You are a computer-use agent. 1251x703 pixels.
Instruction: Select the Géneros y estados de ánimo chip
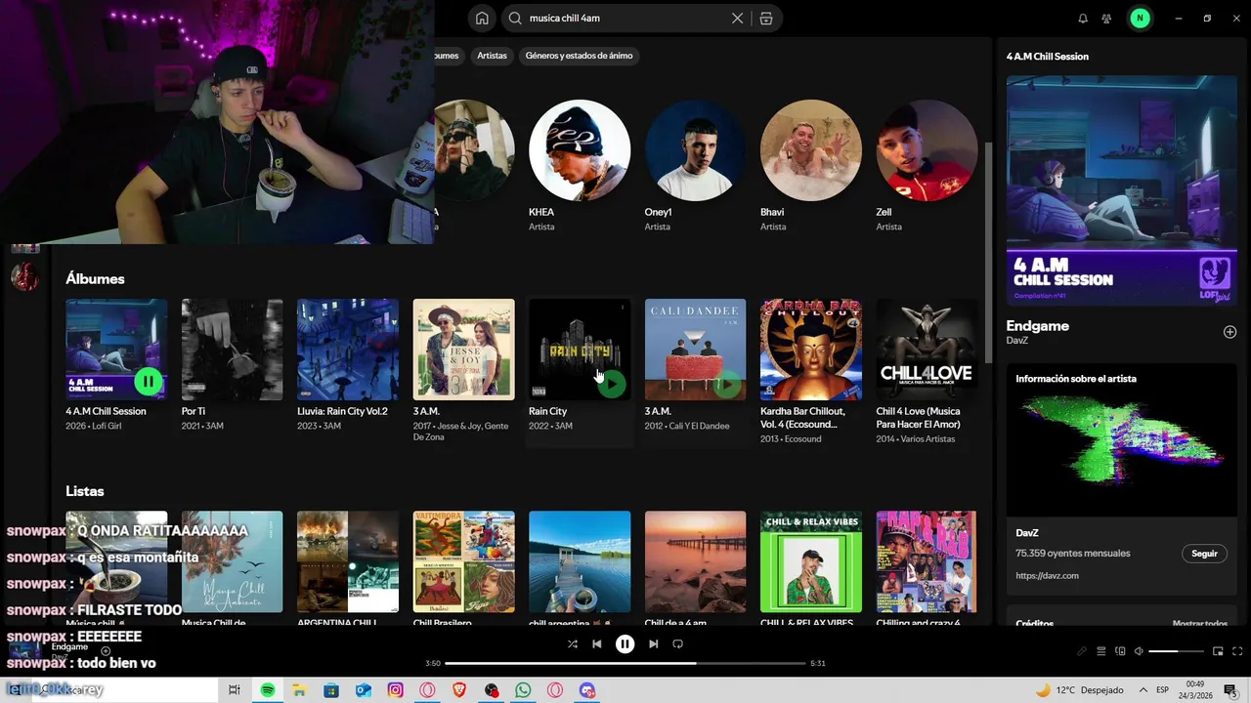click(579, 56)
